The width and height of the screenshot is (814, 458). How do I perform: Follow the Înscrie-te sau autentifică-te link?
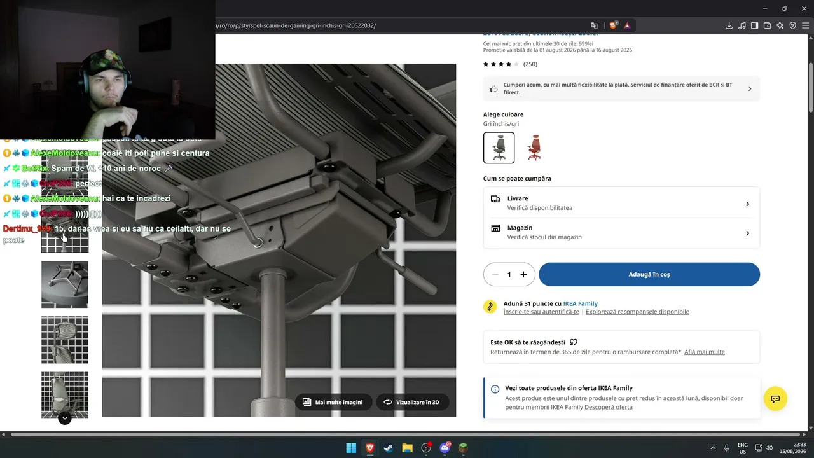click(541, 312)
